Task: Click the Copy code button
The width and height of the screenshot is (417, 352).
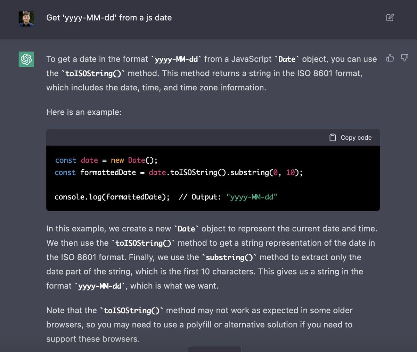Action: pyautogui.click(x=350, y=138)
